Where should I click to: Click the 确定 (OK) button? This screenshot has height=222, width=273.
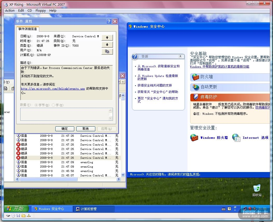pyautogui.click(x=65, y=129)
